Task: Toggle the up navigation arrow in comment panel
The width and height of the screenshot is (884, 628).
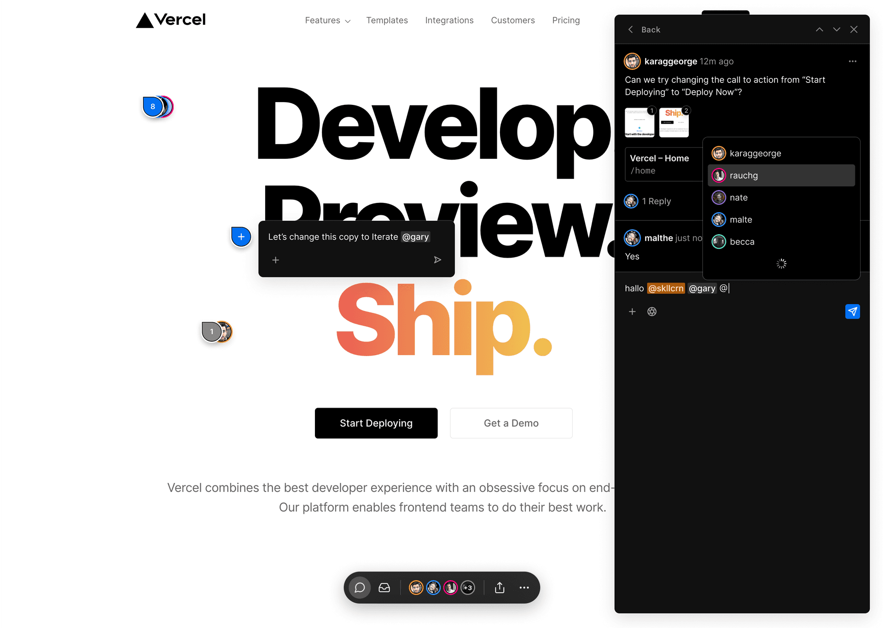Action: click(820, 29)
